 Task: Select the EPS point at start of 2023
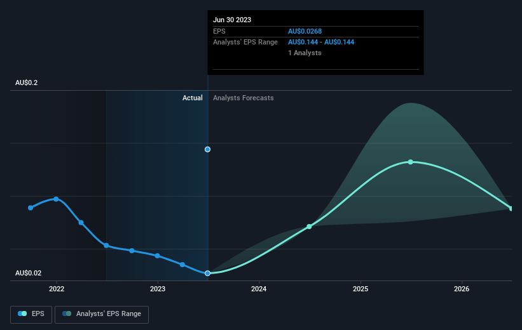158,256
